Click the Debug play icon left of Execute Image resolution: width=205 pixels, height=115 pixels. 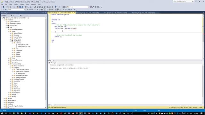click(27, 10)
